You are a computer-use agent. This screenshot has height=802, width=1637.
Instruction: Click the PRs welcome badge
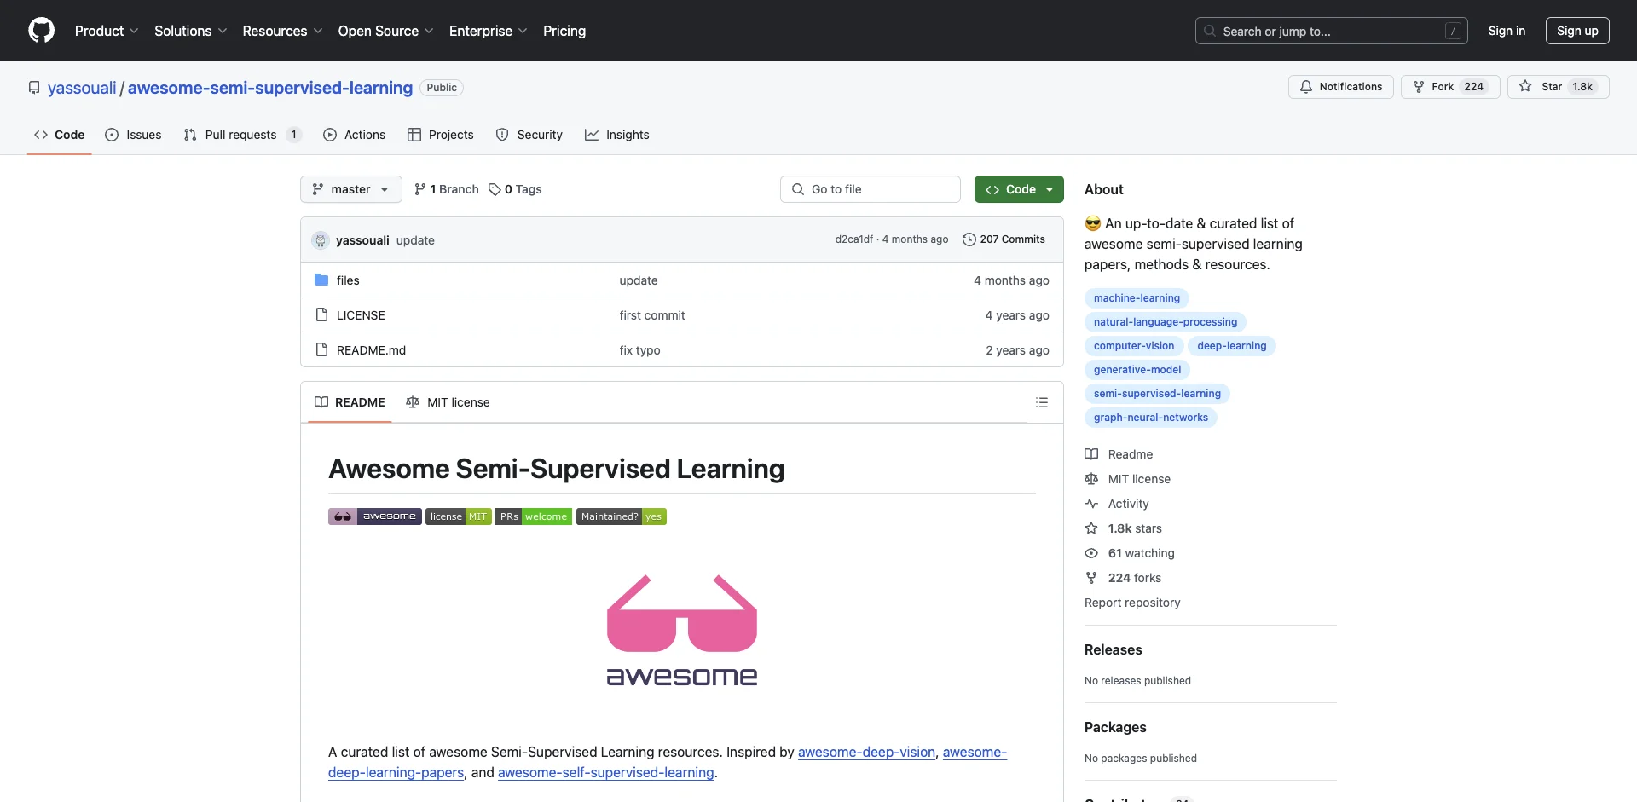click(x=534, y=516)
